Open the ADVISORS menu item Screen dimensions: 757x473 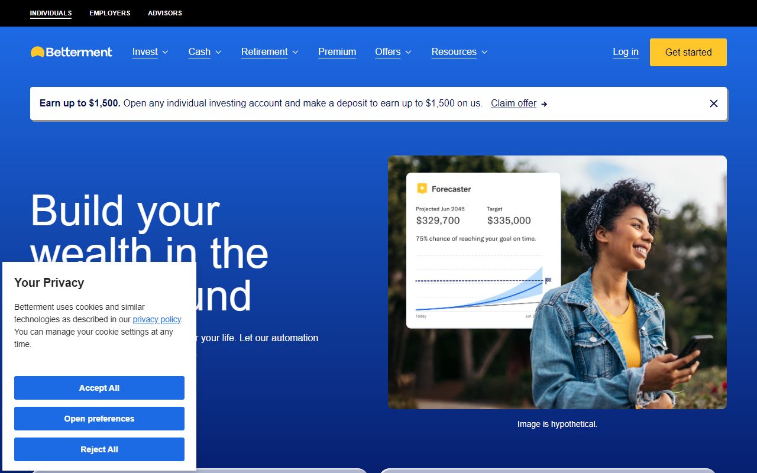164,13
